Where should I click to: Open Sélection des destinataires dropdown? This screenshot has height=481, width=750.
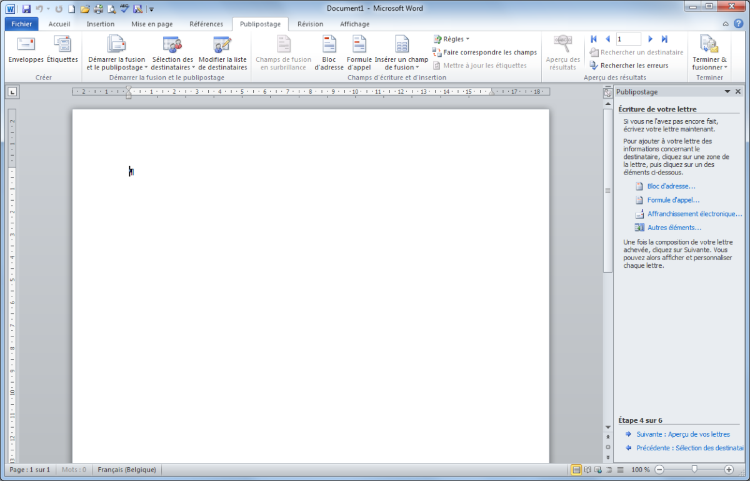pyautogui.click(x=173, y=53)
